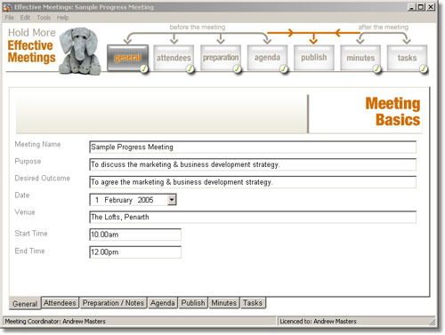Close the Effective Meetings window

pyautogui.click(x=431, y=7)
